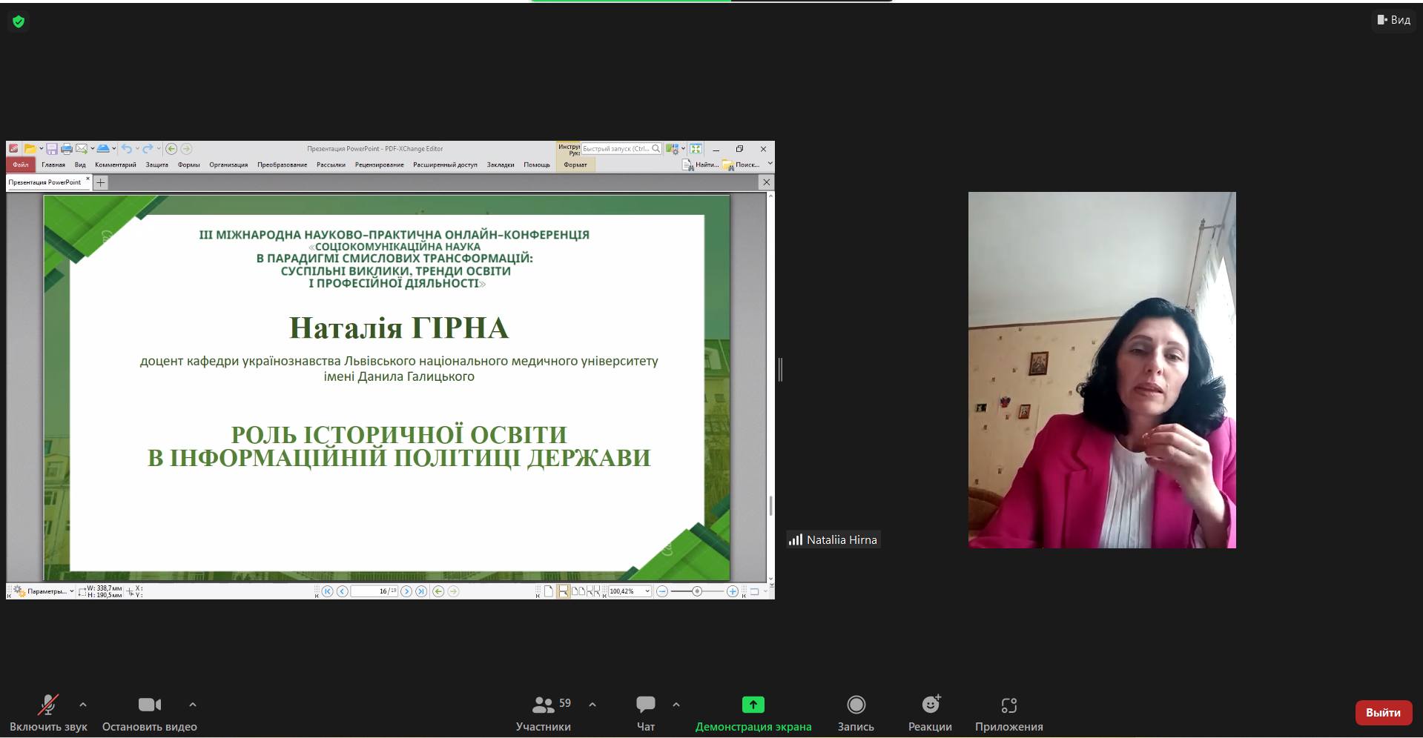Start recording (Запись)

click(856, 714)
